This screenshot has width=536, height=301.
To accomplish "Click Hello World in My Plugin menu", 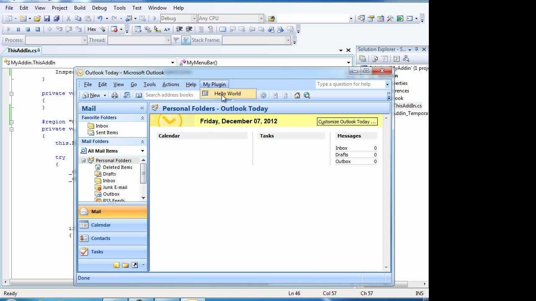I will 228,94.
